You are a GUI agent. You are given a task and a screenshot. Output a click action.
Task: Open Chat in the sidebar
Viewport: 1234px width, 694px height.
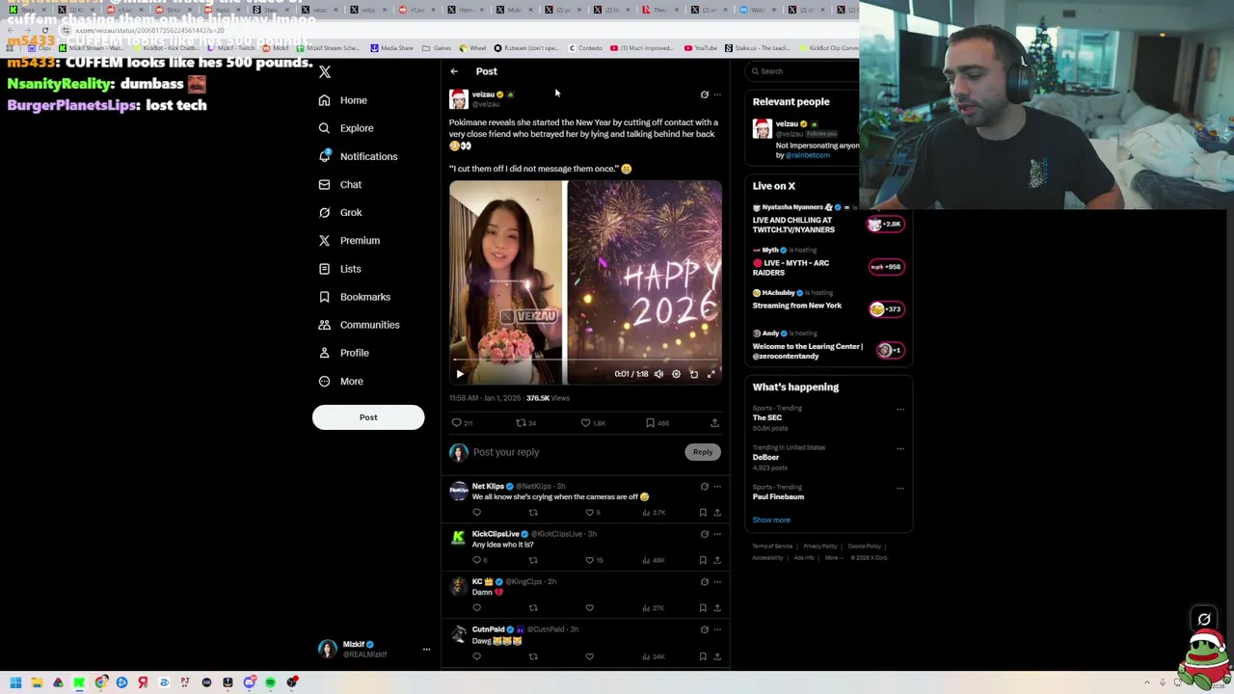click(x=339, y=184)
